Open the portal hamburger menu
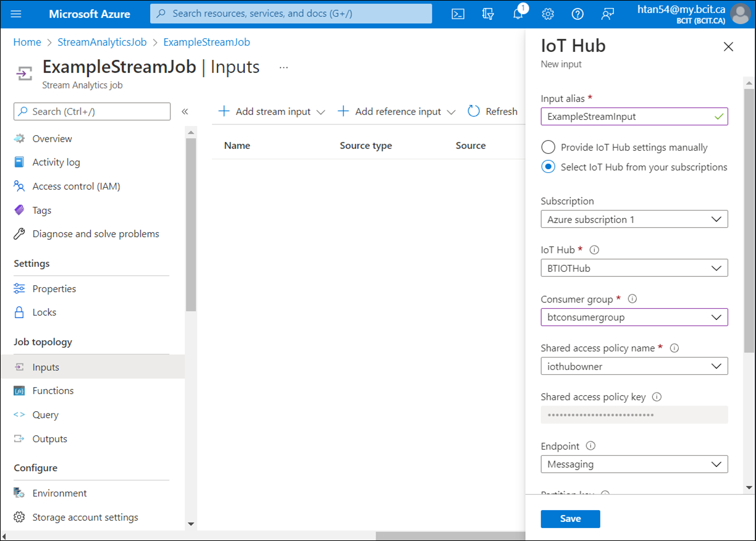 (x=17, y=13)
